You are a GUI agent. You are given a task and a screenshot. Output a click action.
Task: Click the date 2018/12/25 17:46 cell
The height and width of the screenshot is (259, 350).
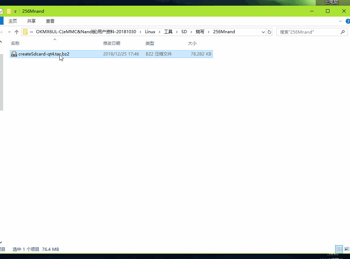[121, 54]
